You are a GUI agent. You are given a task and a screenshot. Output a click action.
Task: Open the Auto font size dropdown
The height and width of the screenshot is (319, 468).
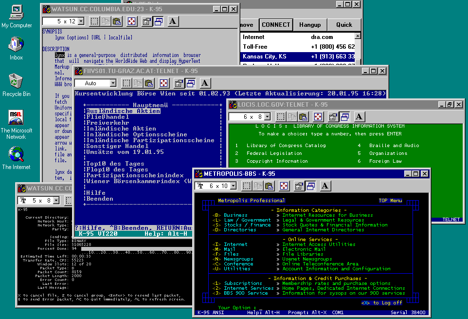point(112,83)
